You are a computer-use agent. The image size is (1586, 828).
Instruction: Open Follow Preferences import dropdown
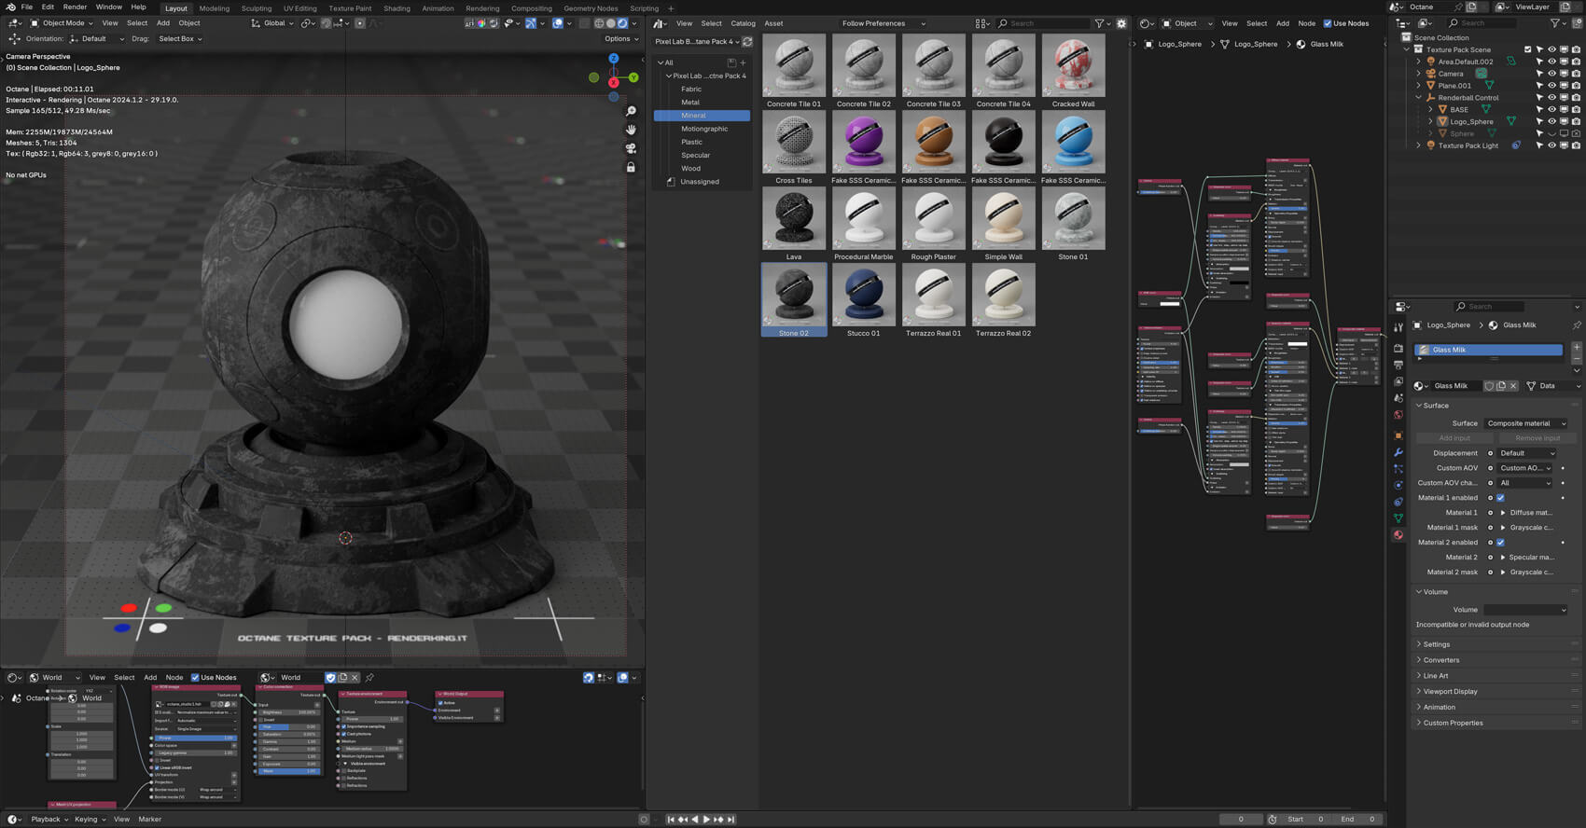coord(883,23)
